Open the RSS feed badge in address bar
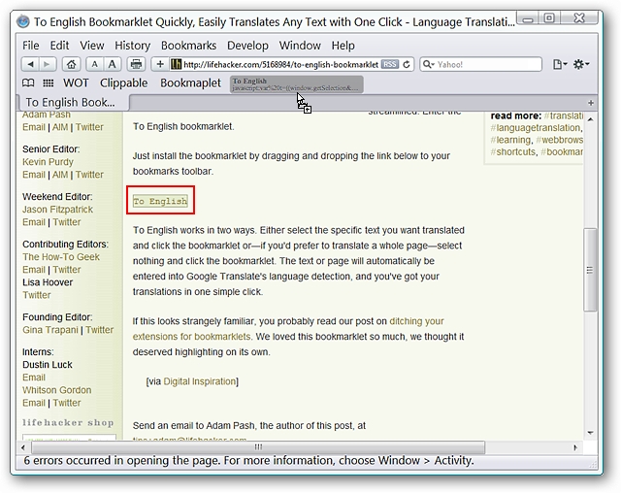 [389, 64]
